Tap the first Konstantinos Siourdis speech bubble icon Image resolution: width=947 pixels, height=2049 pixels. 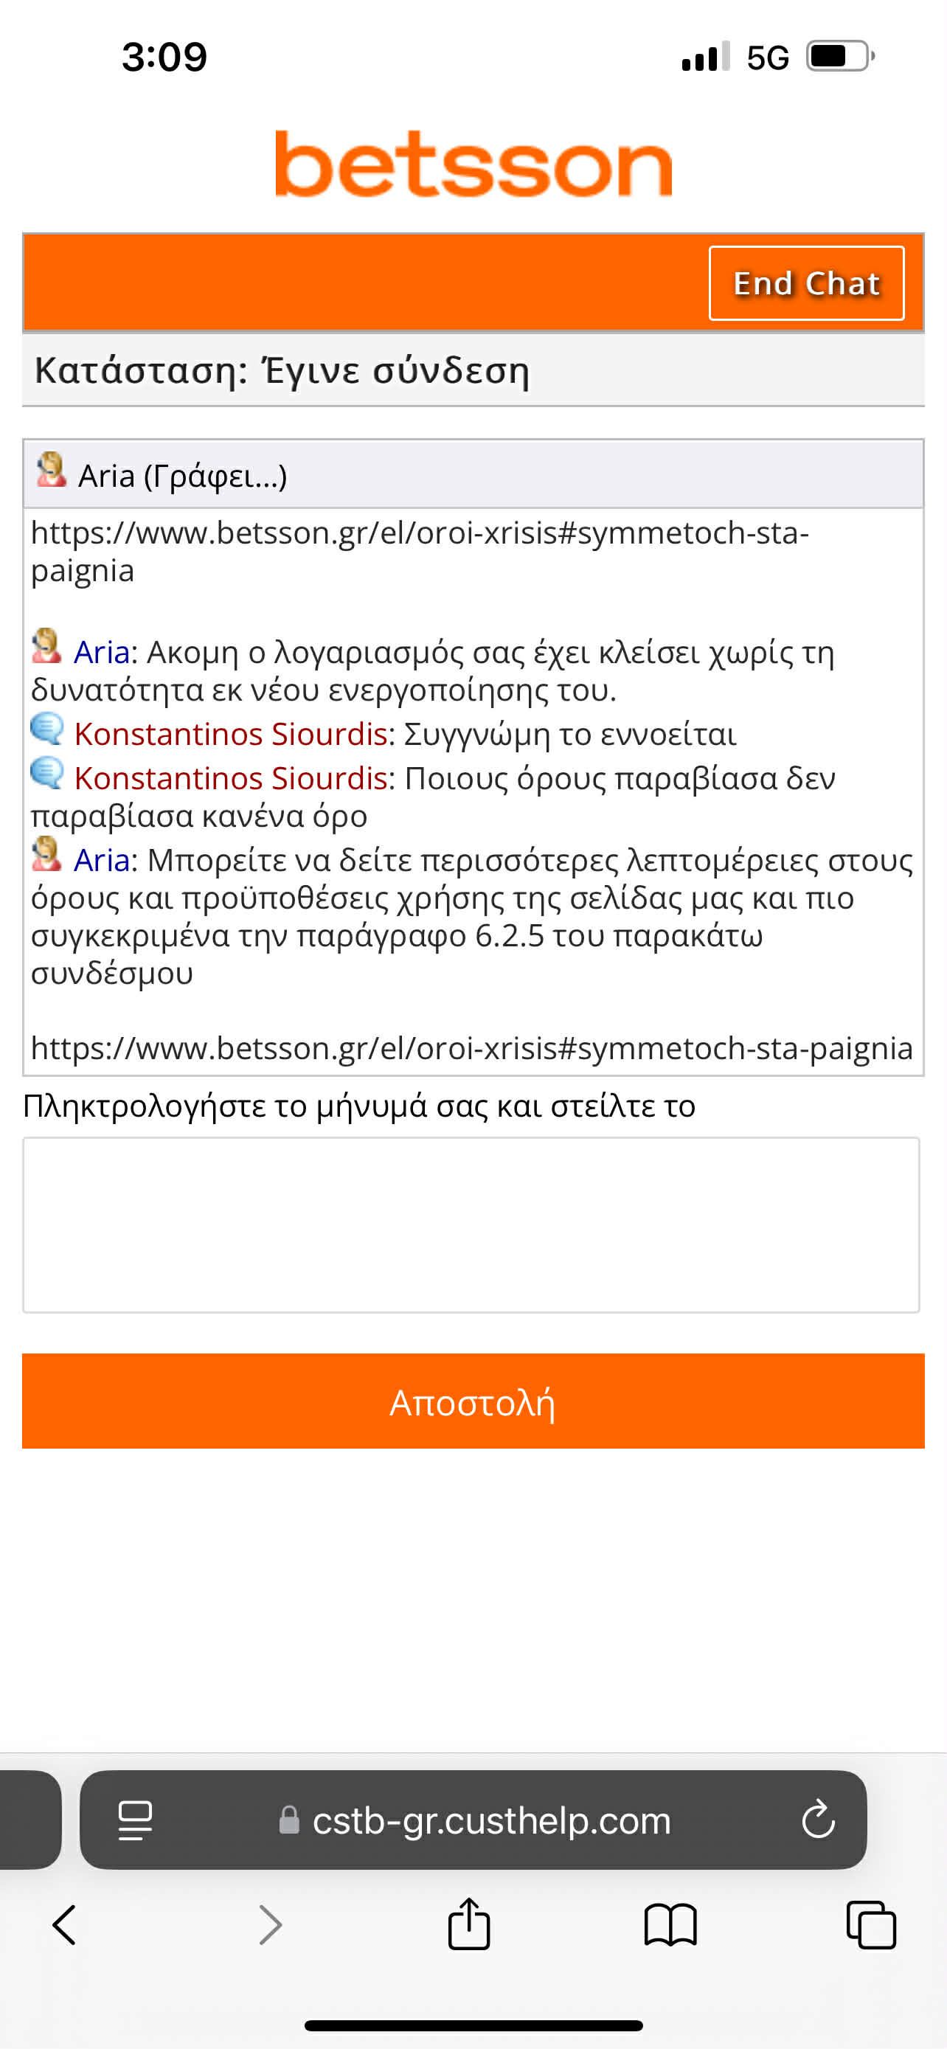47,729
